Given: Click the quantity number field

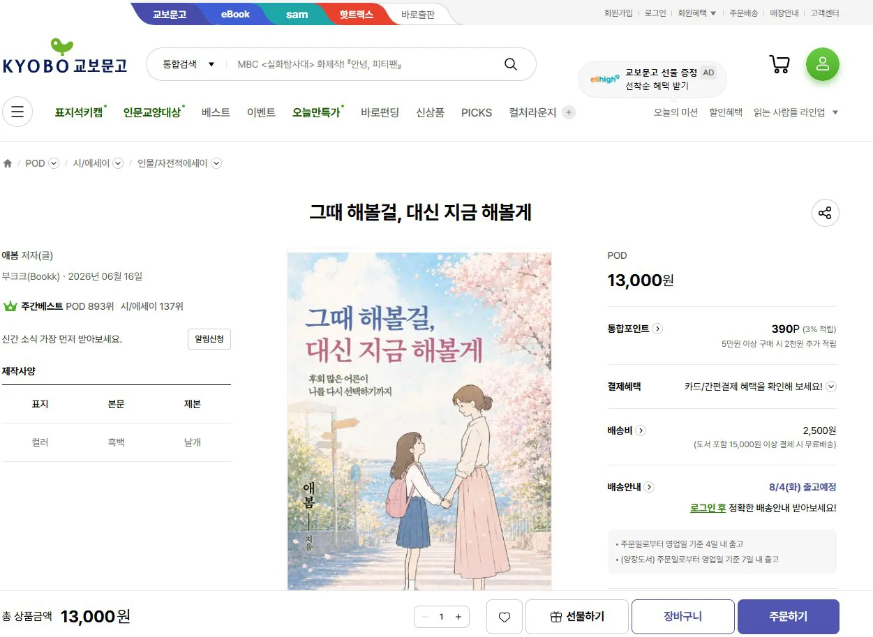Looking at the screenshot, I should pyautogui.click(x=441, y=617).
